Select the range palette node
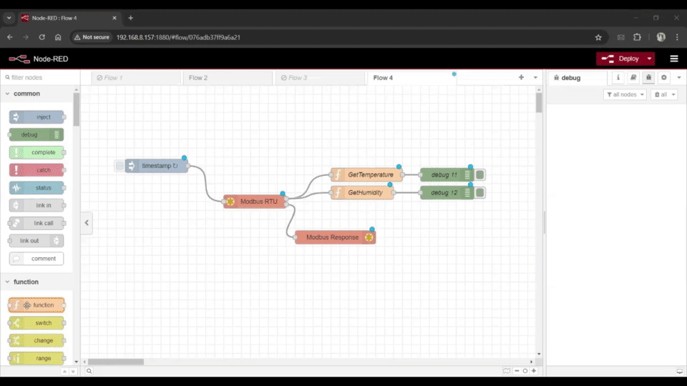This screenshot has width=687, height=386. click(36, 358)
